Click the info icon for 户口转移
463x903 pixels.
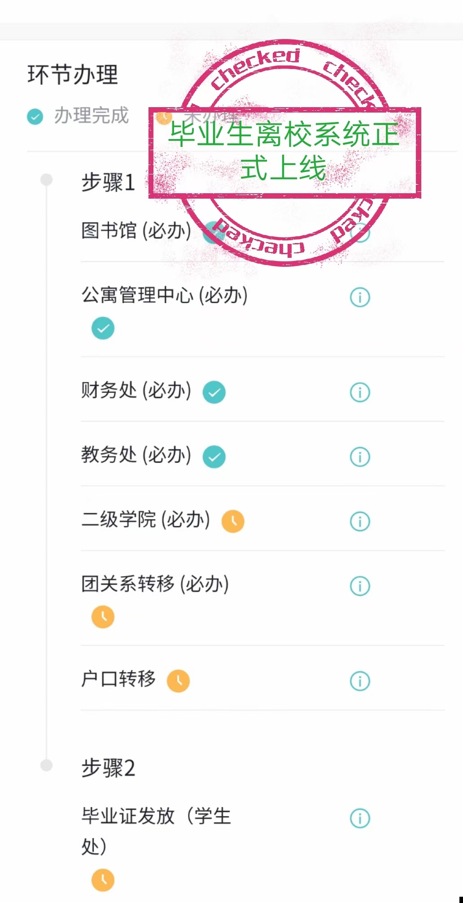pos(359,681)
